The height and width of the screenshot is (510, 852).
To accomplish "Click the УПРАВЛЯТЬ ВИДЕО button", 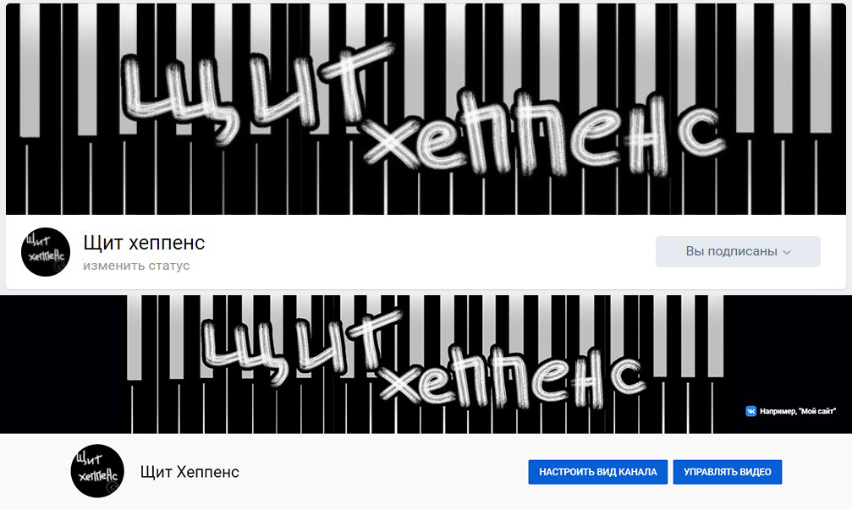I will (728, 472).
